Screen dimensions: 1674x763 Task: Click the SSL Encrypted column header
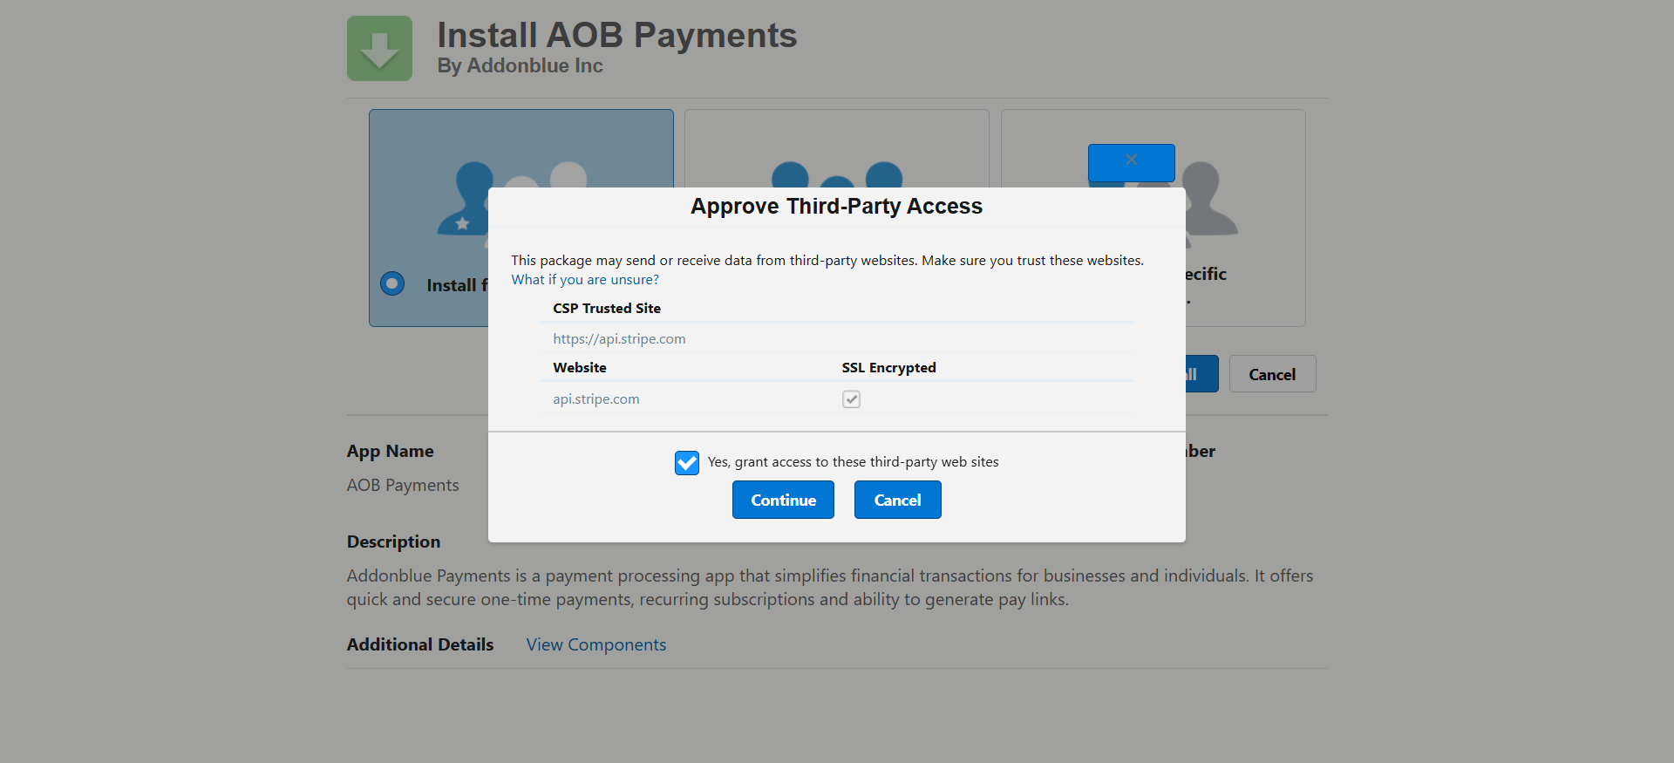click(x=888, y=368)
